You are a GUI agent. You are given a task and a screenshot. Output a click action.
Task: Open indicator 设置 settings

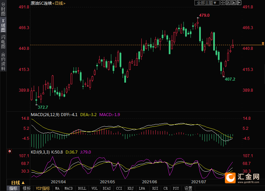[188, 188]
